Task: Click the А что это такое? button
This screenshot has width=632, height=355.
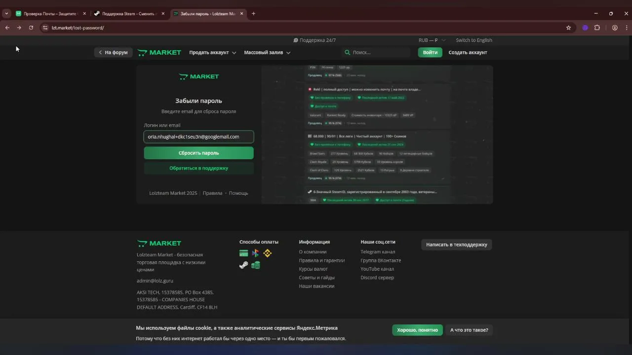Action: 469,330
